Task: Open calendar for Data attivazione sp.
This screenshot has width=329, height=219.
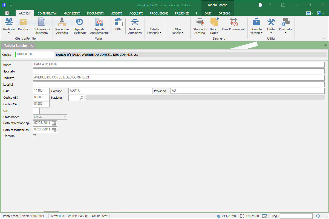Action: pos(54,123)
